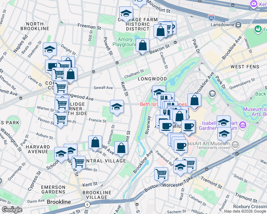
Task: Open shopping cart marker near Marion St
Action: click(x=62, y=104)
